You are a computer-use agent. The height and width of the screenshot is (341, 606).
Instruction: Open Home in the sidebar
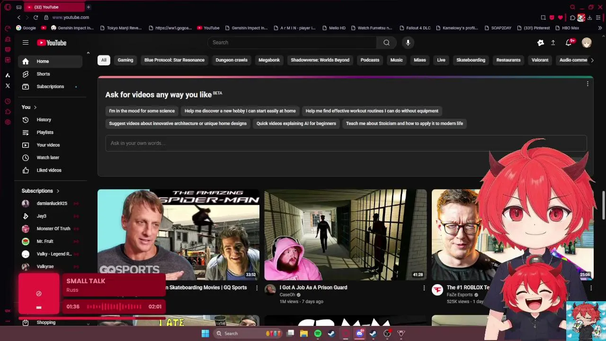click(x=50, y=61)
